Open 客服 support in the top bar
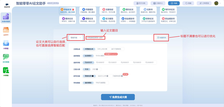 click(x=188, y=3)
